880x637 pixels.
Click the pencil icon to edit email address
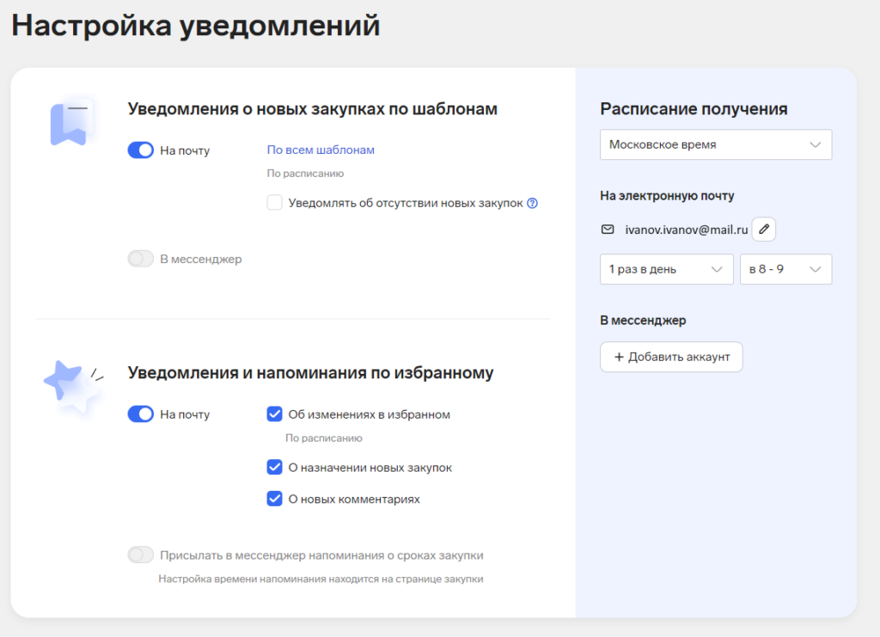pos(764,230)
